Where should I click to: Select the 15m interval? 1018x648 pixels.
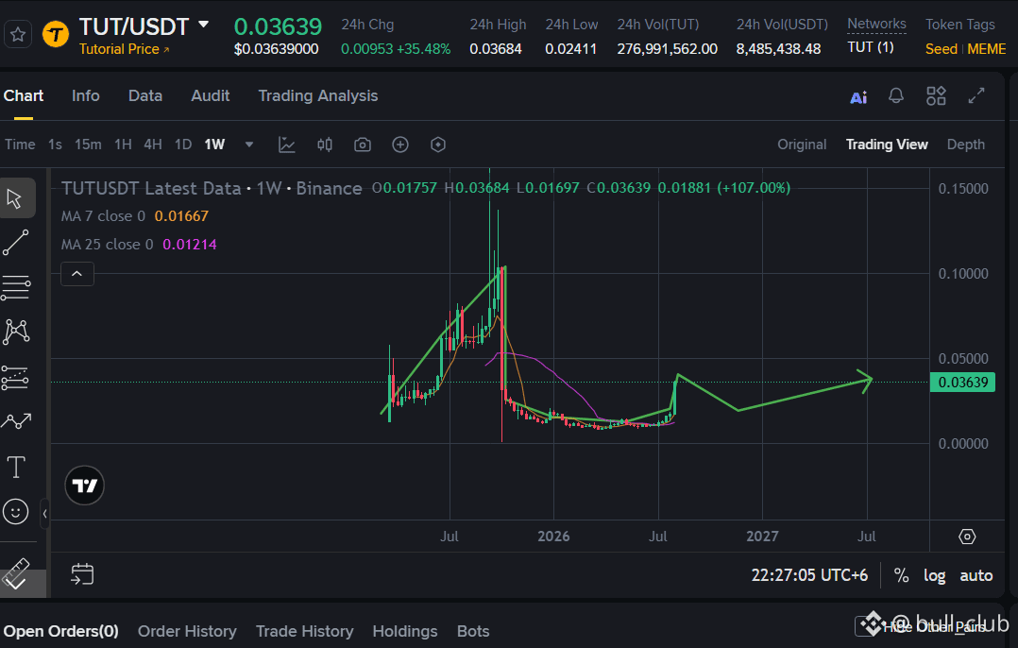point(88,145)
